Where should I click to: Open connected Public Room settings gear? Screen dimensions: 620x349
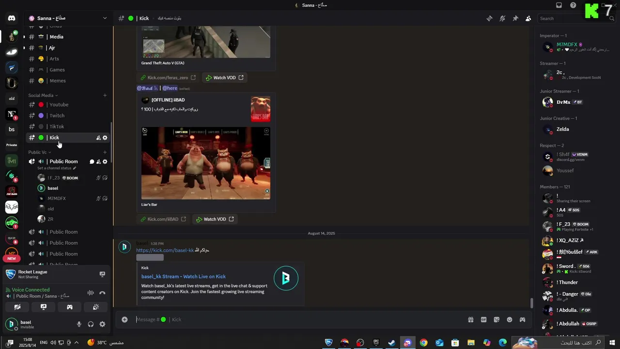pos(105,161)
